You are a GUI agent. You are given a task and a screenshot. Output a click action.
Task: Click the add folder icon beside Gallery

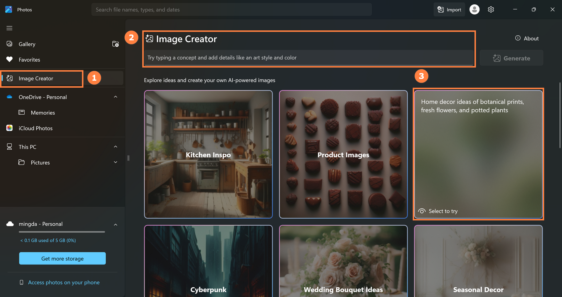coord(115,44)
